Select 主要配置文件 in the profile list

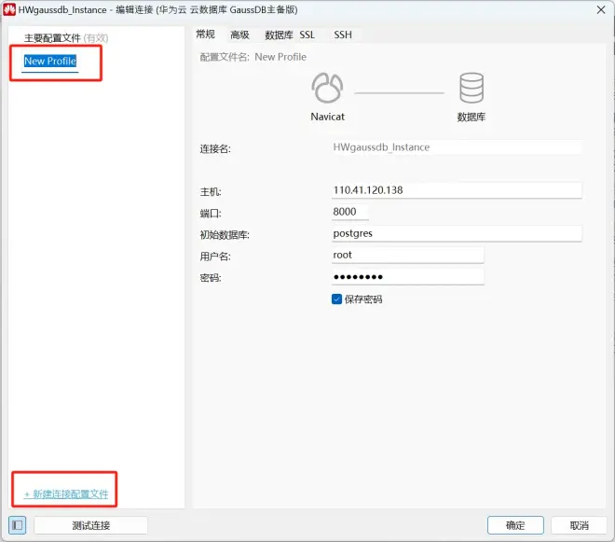click(52, 38)
